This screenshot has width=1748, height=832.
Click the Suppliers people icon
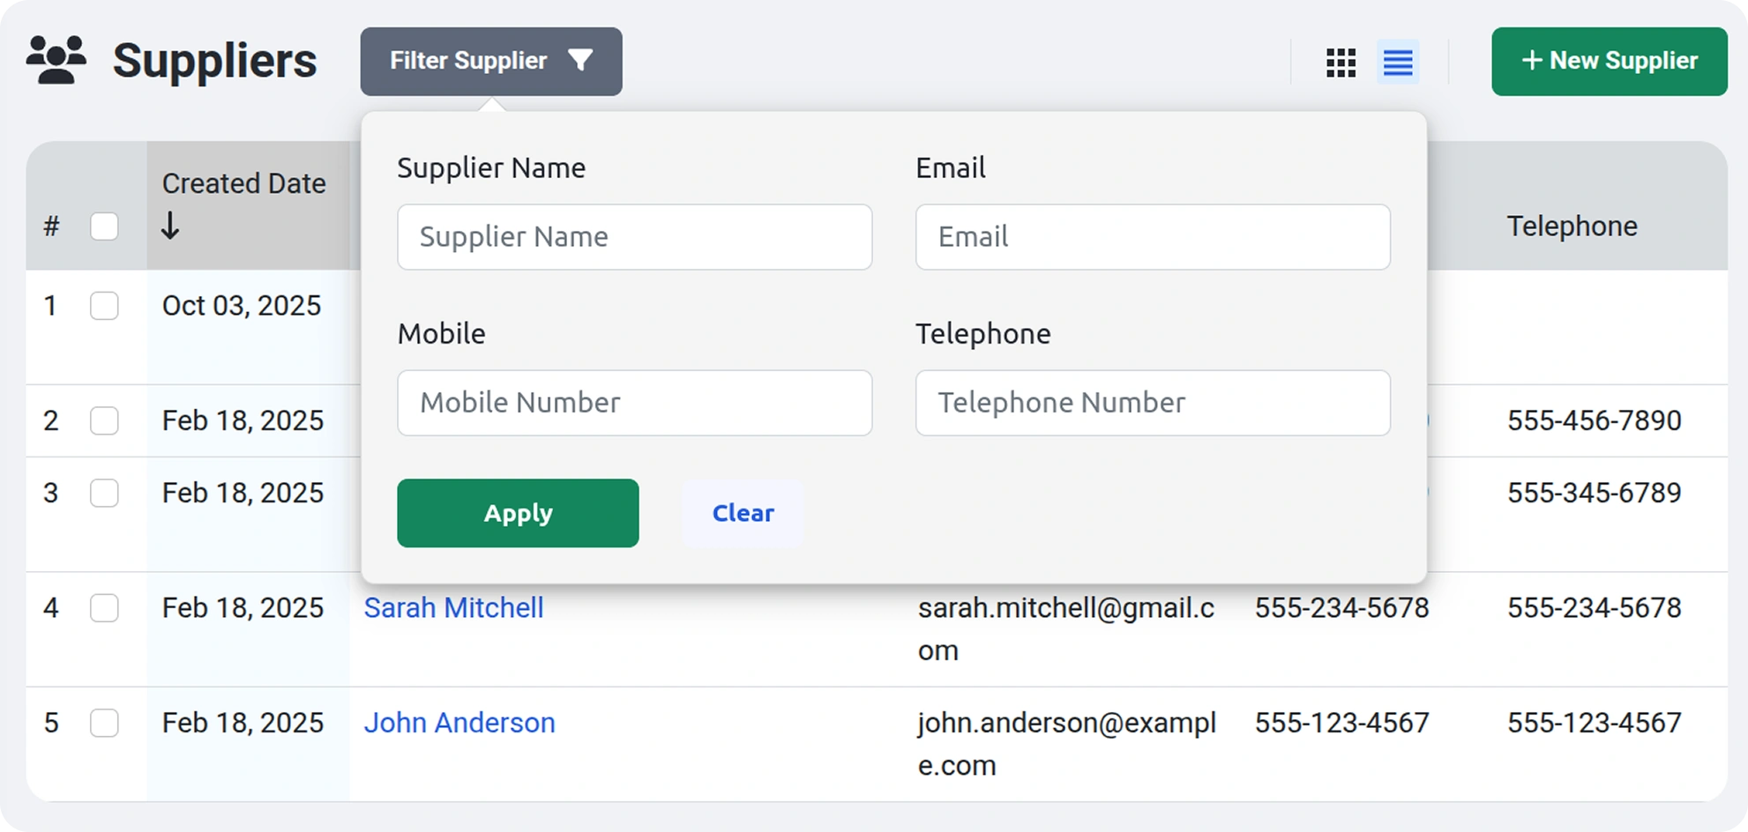click(55, 59)
